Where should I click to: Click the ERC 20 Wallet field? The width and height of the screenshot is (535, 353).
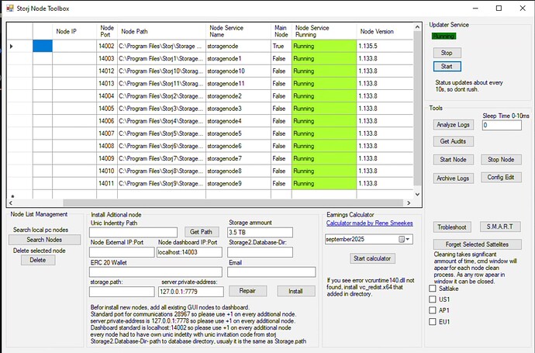(156, 272)
